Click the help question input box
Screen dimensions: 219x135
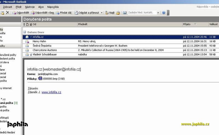208,7
